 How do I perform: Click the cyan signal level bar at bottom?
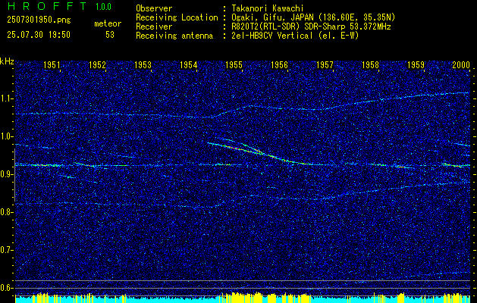pos(243,300)
